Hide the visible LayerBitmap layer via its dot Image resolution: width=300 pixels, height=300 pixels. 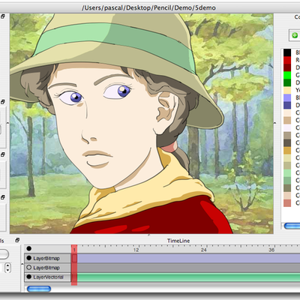29,258
